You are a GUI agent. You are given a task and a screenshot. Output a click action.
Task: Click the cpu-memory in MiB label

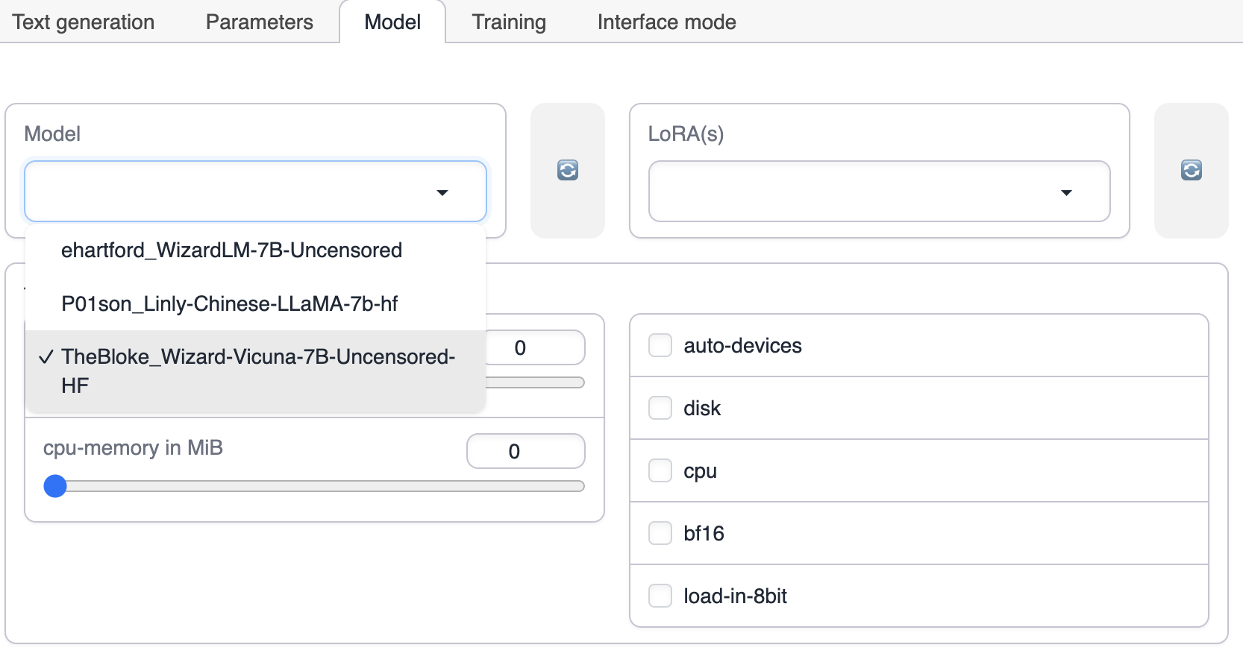tap(133, 447)
